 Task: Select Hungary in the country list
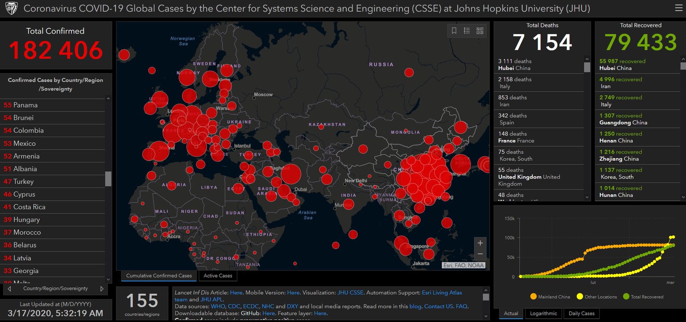point(53,220)
